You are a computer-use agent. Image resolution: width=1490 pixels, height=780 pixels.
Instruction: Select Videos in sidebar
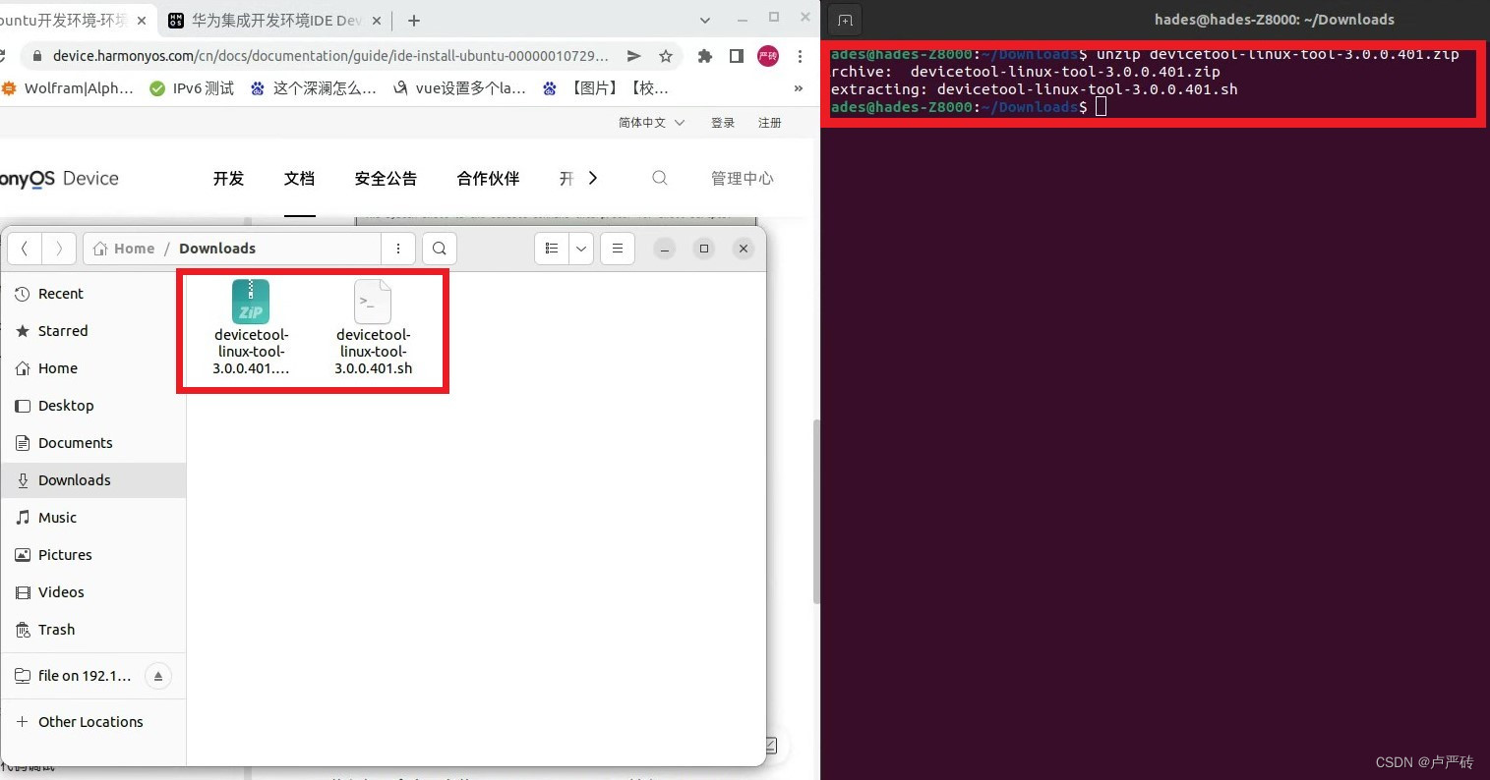click(93, 592)
